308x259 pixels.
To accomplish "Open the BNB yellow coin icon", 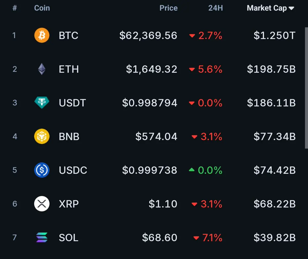I will coord(42,136).
